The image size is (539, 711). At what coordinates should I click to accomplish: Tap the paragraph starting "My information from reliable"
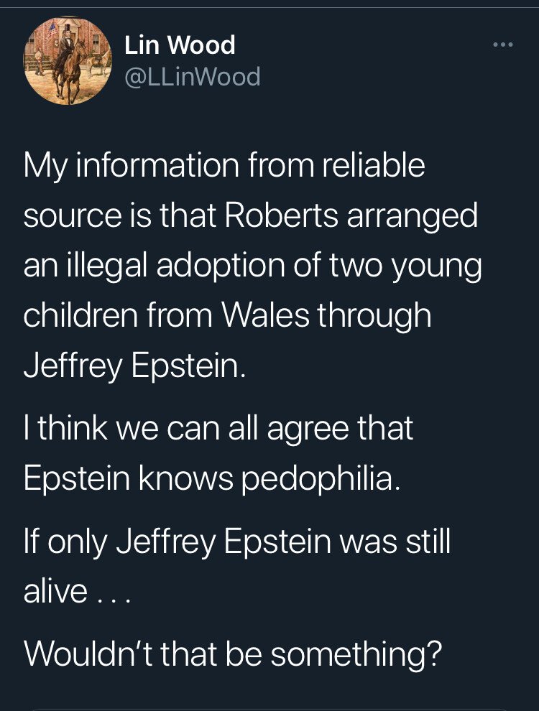[252, 266]
